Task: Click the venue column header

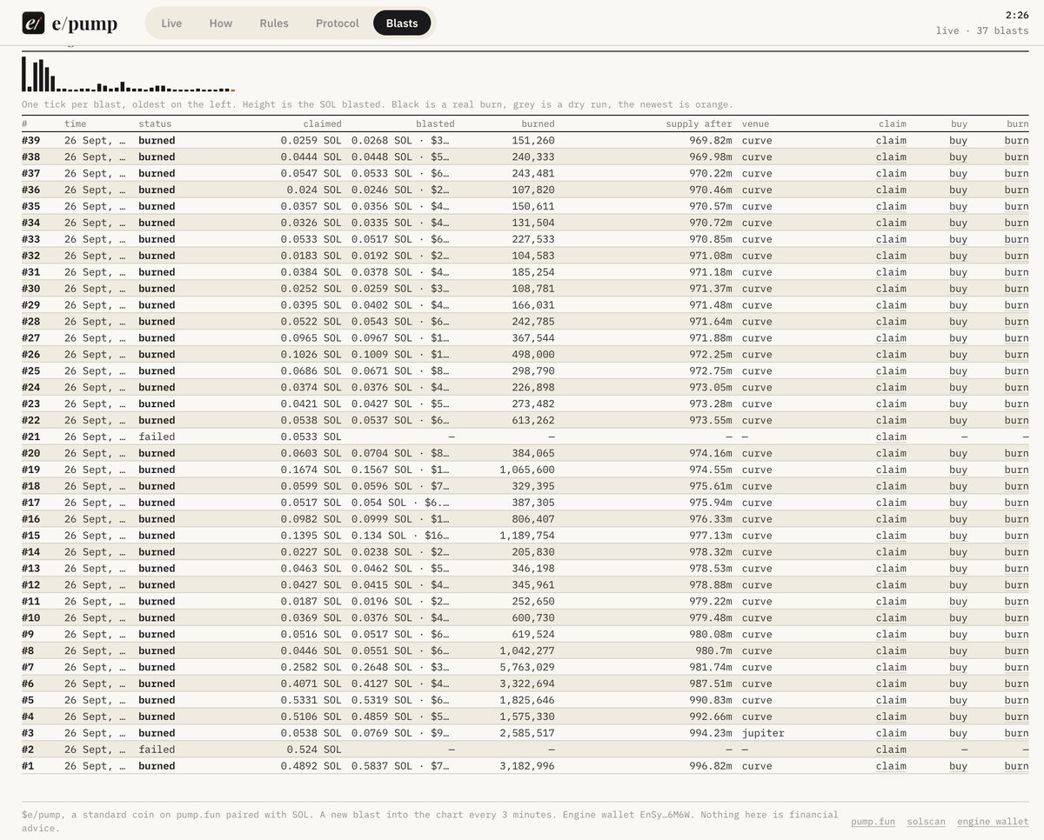Action: (x=756, y=123)
